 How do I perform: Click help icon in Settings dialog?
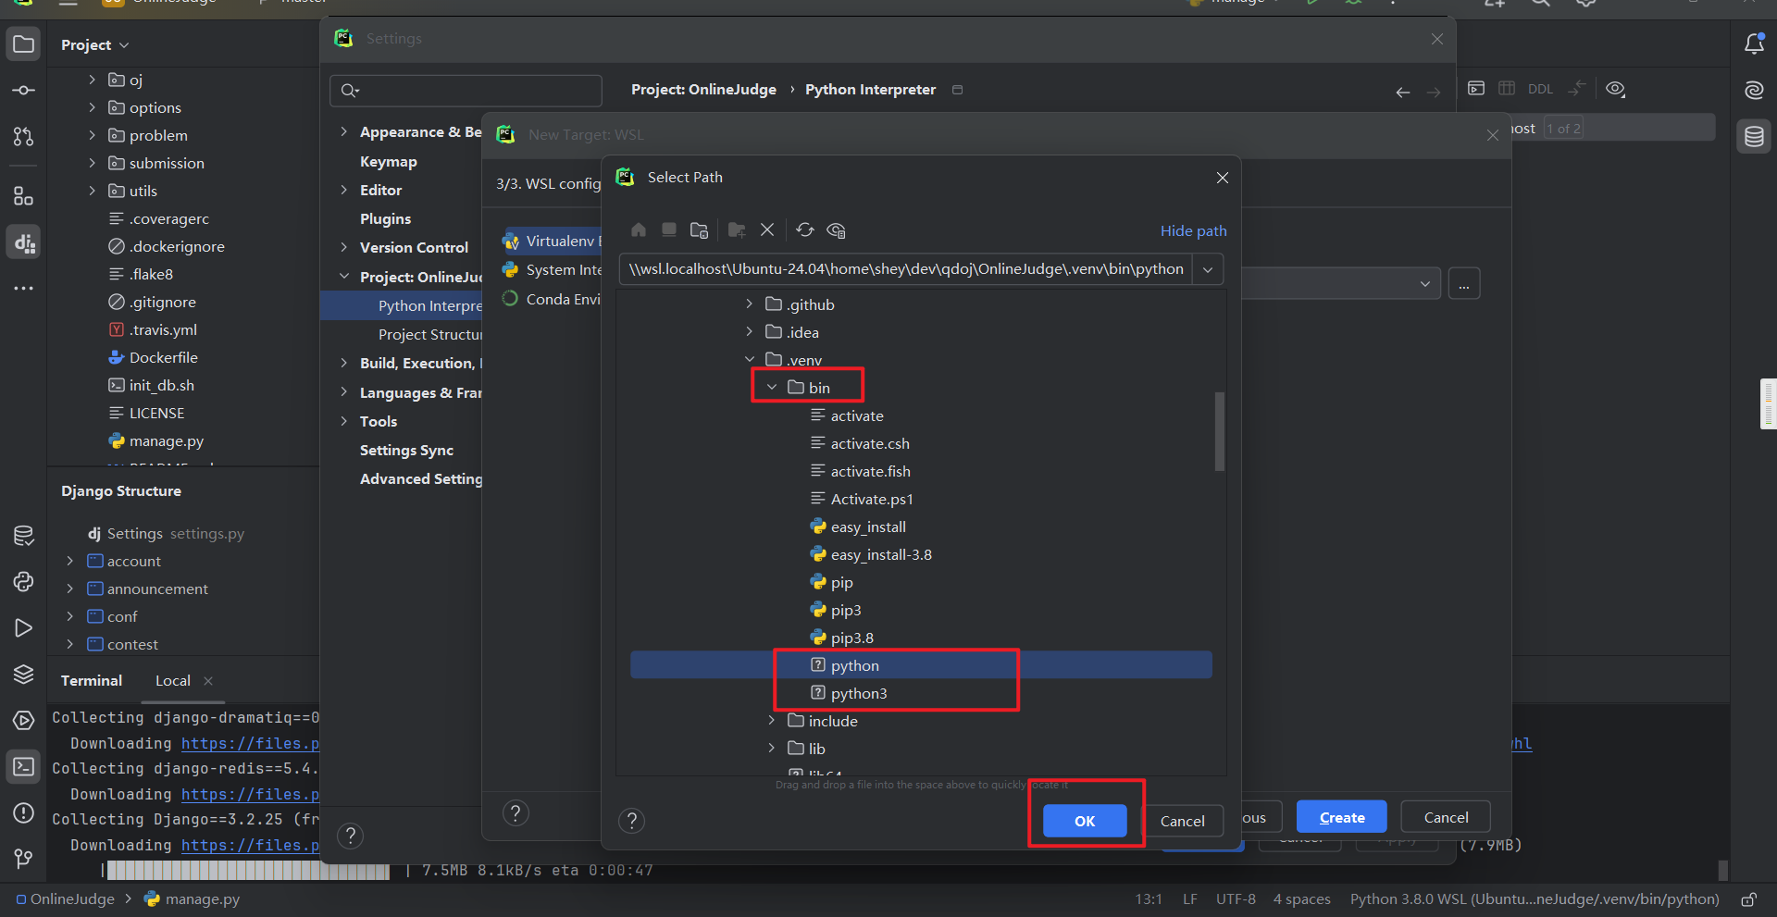[x=350, y=836]
